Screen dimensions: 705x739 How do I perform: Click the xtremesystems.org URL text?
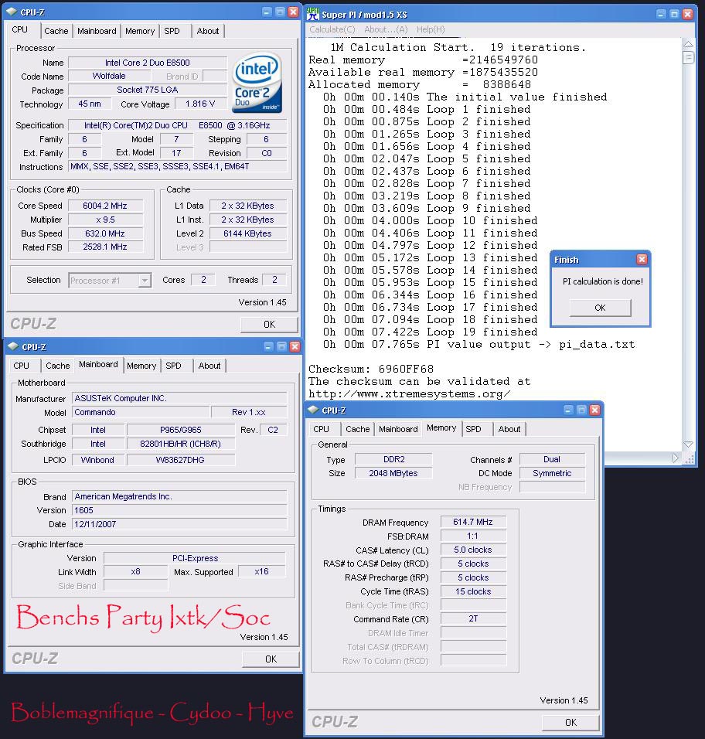point(409,394)
